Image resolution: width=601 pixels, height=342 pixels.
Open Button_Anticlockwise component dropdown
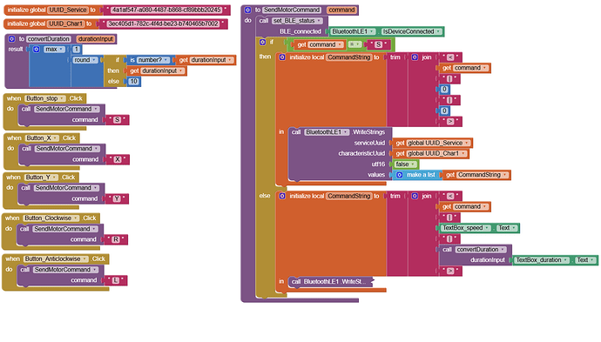84,259
